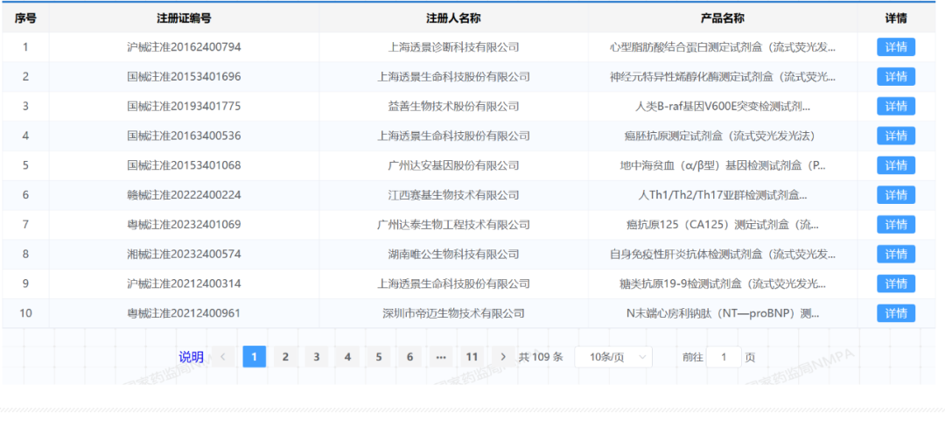Viewport: 945px width, 427px height.
Task: Select registration number 国械注准20153401696
Action: 184,77
